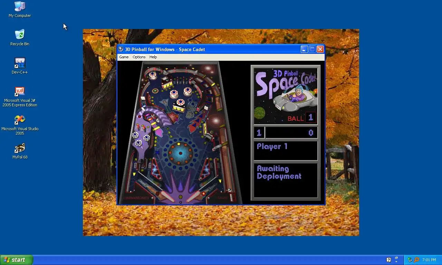Select the My Computer desktop icon
Viewport: 442px width, 265px height.
tap(20, 9)
